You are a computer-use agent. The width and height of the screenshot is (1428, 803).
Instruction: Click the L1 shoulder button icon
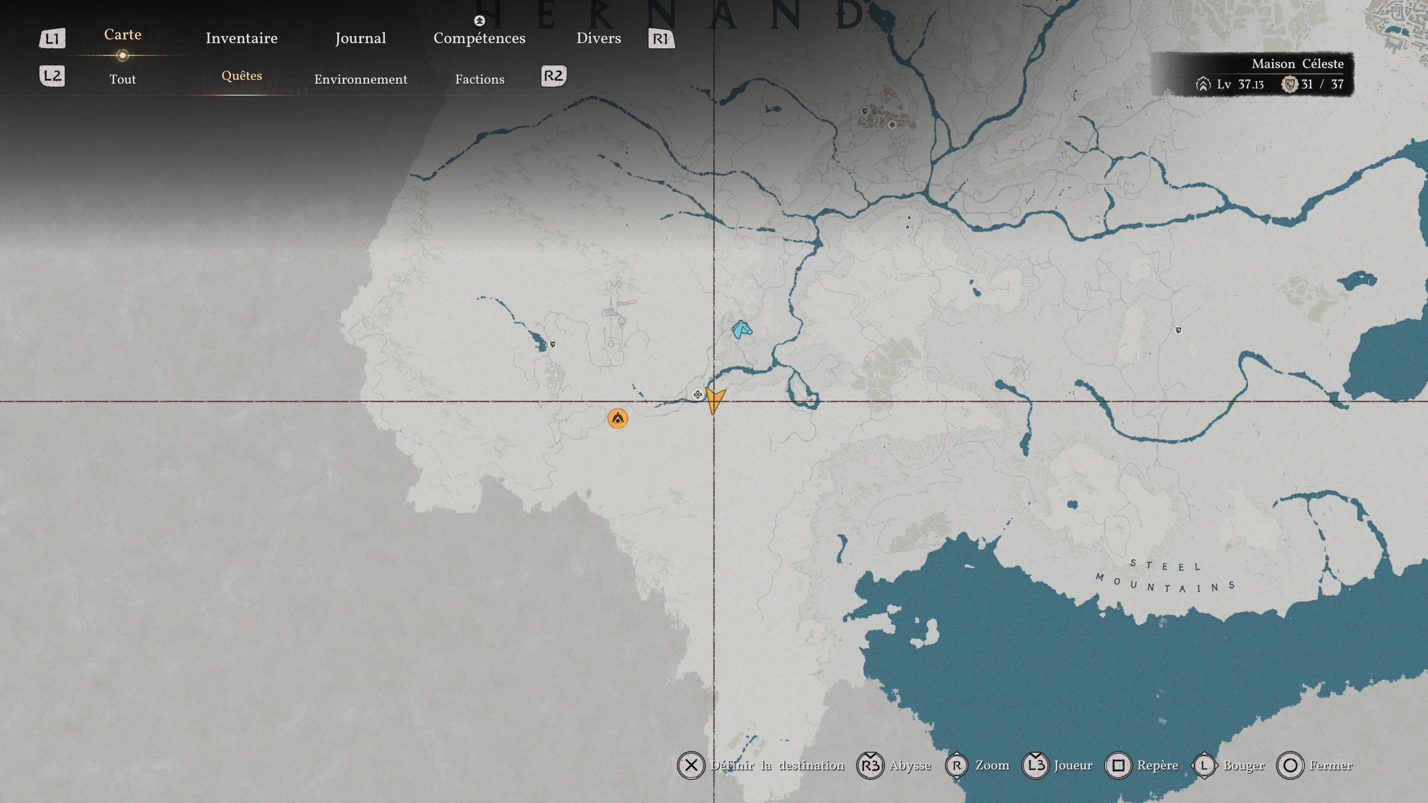click(x=52, y=38)
